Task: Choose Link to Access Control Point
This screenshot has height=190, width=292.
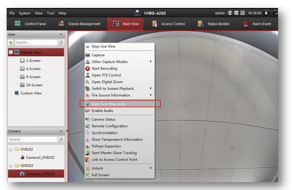Action: pyautogui.click(x=120, y=159)
